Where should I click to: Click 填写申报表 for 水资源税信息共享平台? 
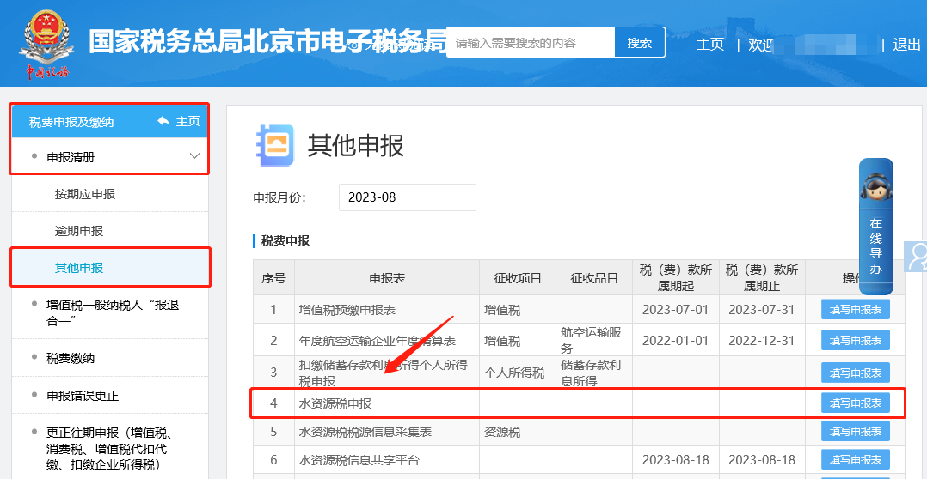(x=856, y=459)
